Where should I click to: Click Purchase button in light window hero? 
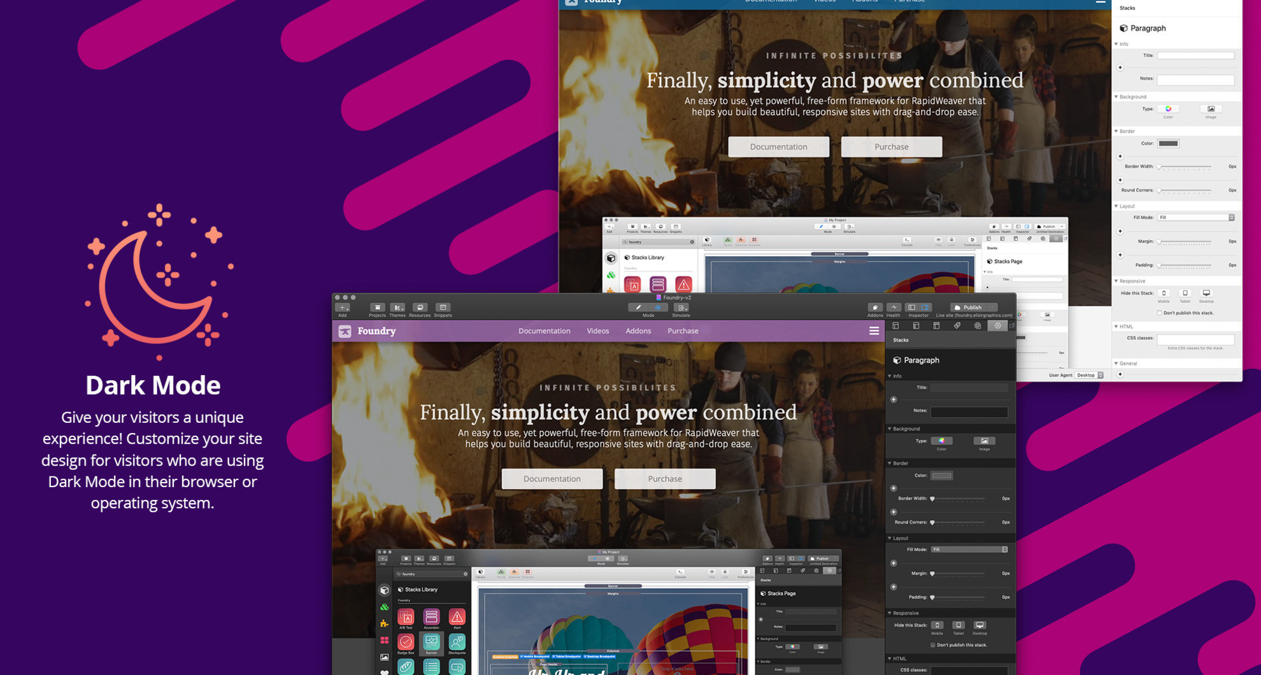coord(892,147)
